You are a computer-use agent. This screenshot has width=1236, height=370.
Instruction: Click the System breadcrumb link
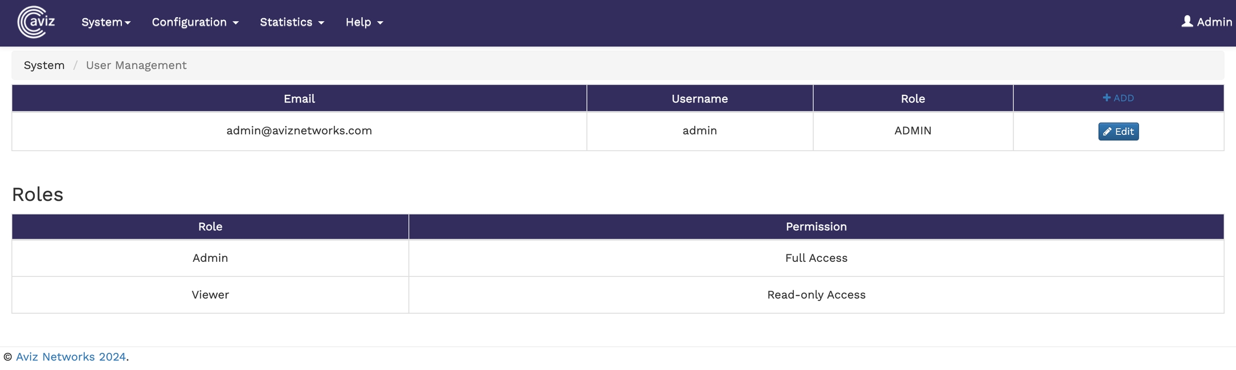[x=44, y=65]
